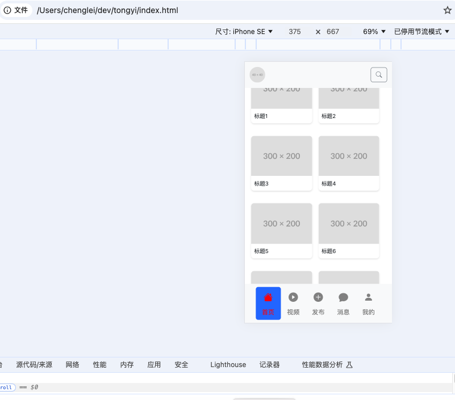Open the 已停用节流模式 throttling dropdown
This screenshot has width=455, height=400.
click(x=421, y=32)
